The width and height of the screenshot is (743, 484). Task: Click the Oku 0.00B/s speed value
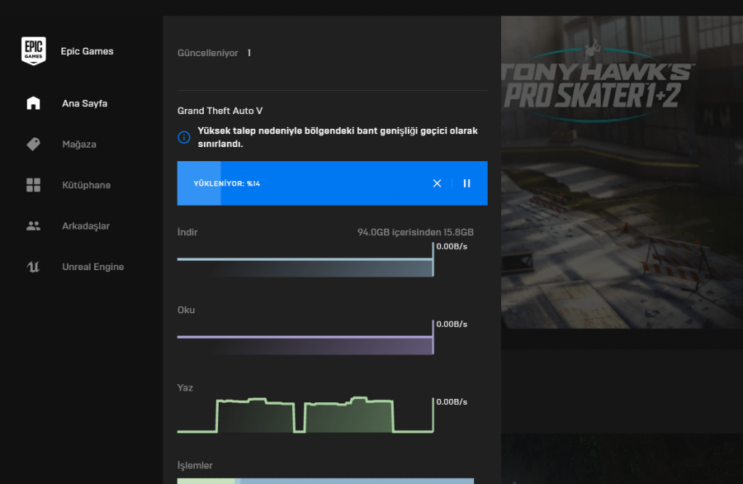(452, 325)
